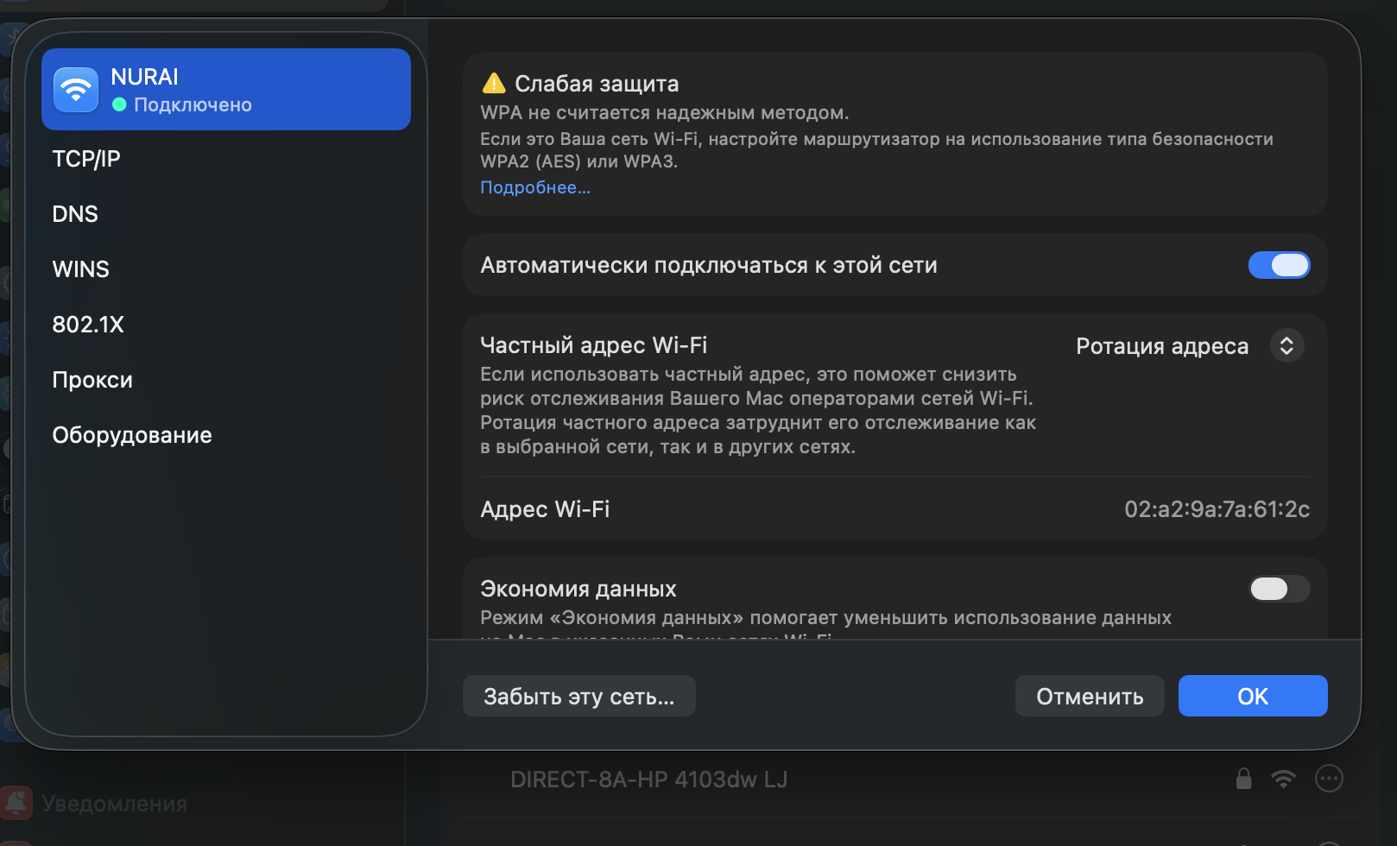This screenshot has height=846, width=1397.
Task: Open more options for DIRECT-8A-HP 4103dw LJ
Action: (1329, 779)
